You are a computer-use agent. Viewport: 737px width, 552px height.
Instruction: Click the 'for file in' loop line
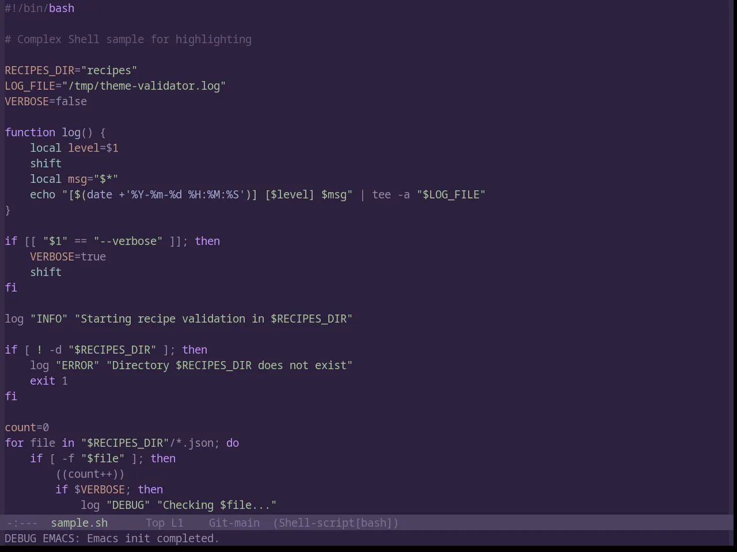pos(122,443)
